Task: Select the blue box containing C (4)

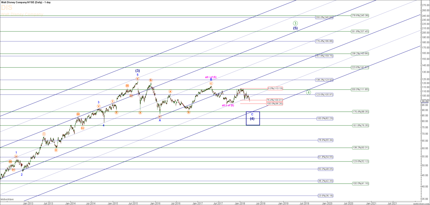Action: [253, 118]
